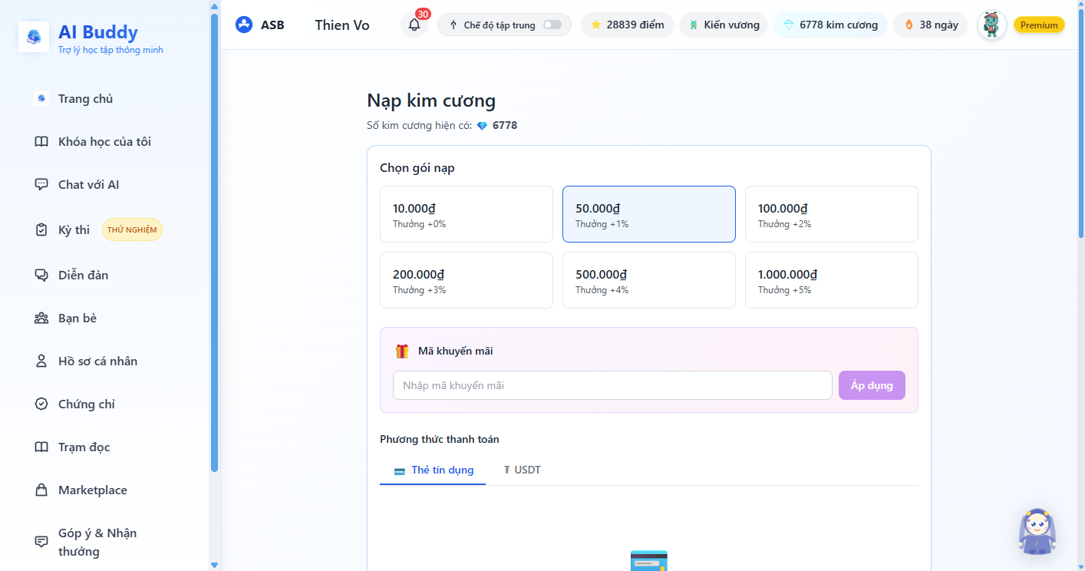Click the blue diamond icon beside 6778 balance
Screen dimensions: 1085x571
coord(482,125)
